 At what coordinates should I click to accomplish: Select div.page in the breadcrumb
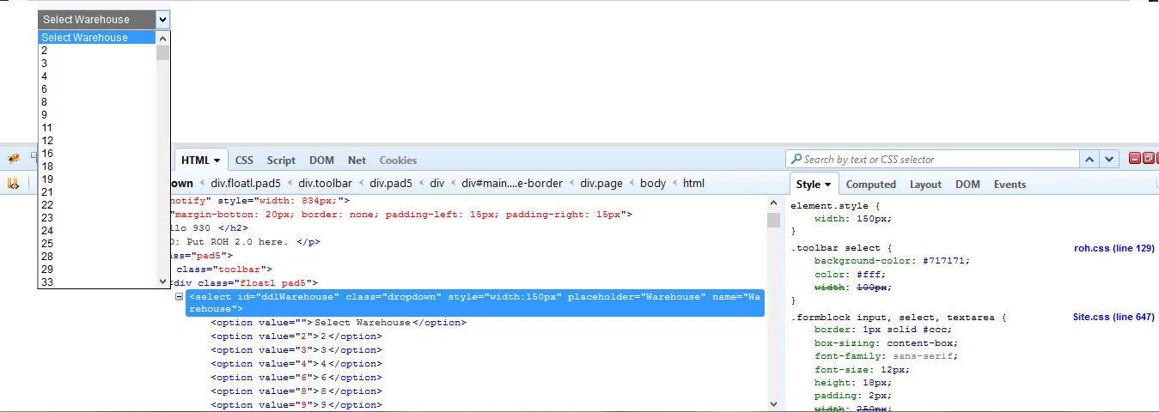[601, 184]
